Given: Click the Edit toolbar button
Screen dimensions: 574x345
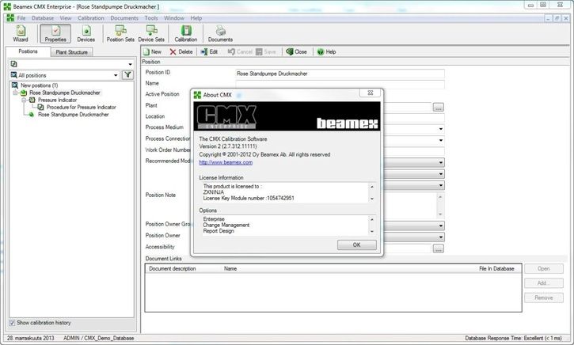Looking at the screenshot, I should point(209,52).
